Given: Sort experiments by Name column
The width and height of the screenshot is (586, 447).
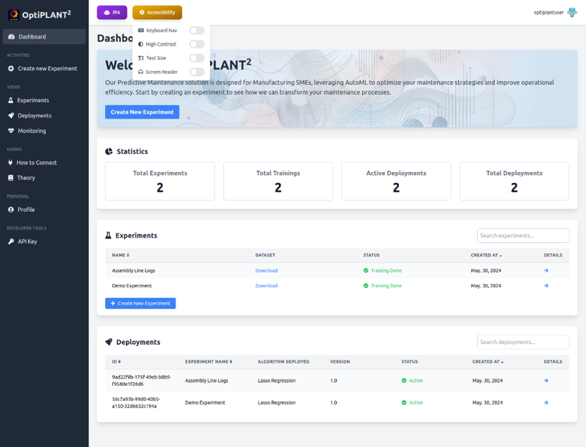Looking at the screenshot, I should point(120,255).
